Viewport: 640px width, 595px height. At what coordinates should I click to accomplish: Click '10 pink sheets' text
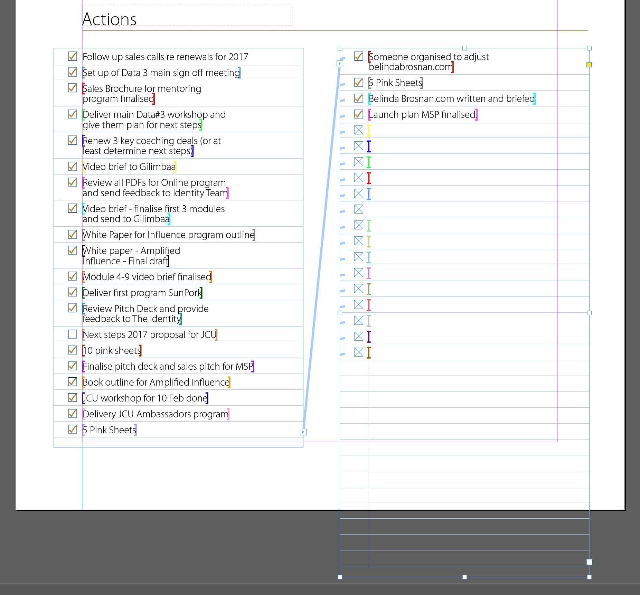tap(112, 350)
